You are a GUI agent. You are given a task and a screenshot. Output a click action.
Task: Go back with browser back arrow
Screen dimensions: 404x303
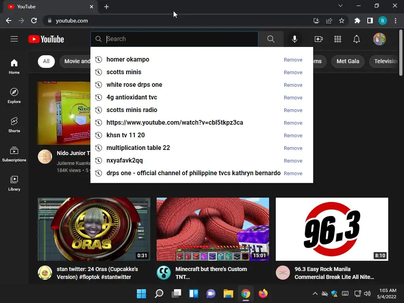coord(9,21)
